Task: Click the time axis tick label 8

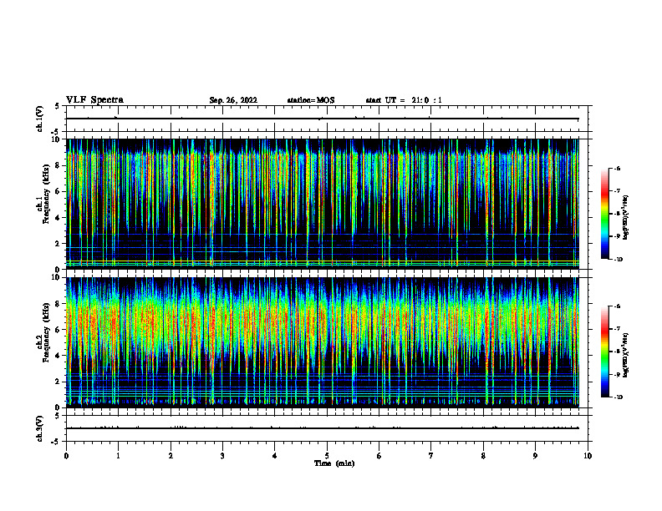Action: tap(483, 456)
